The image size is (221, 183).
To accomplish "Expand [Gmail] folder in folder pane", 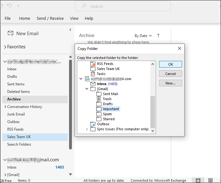I will pos(5,175).
